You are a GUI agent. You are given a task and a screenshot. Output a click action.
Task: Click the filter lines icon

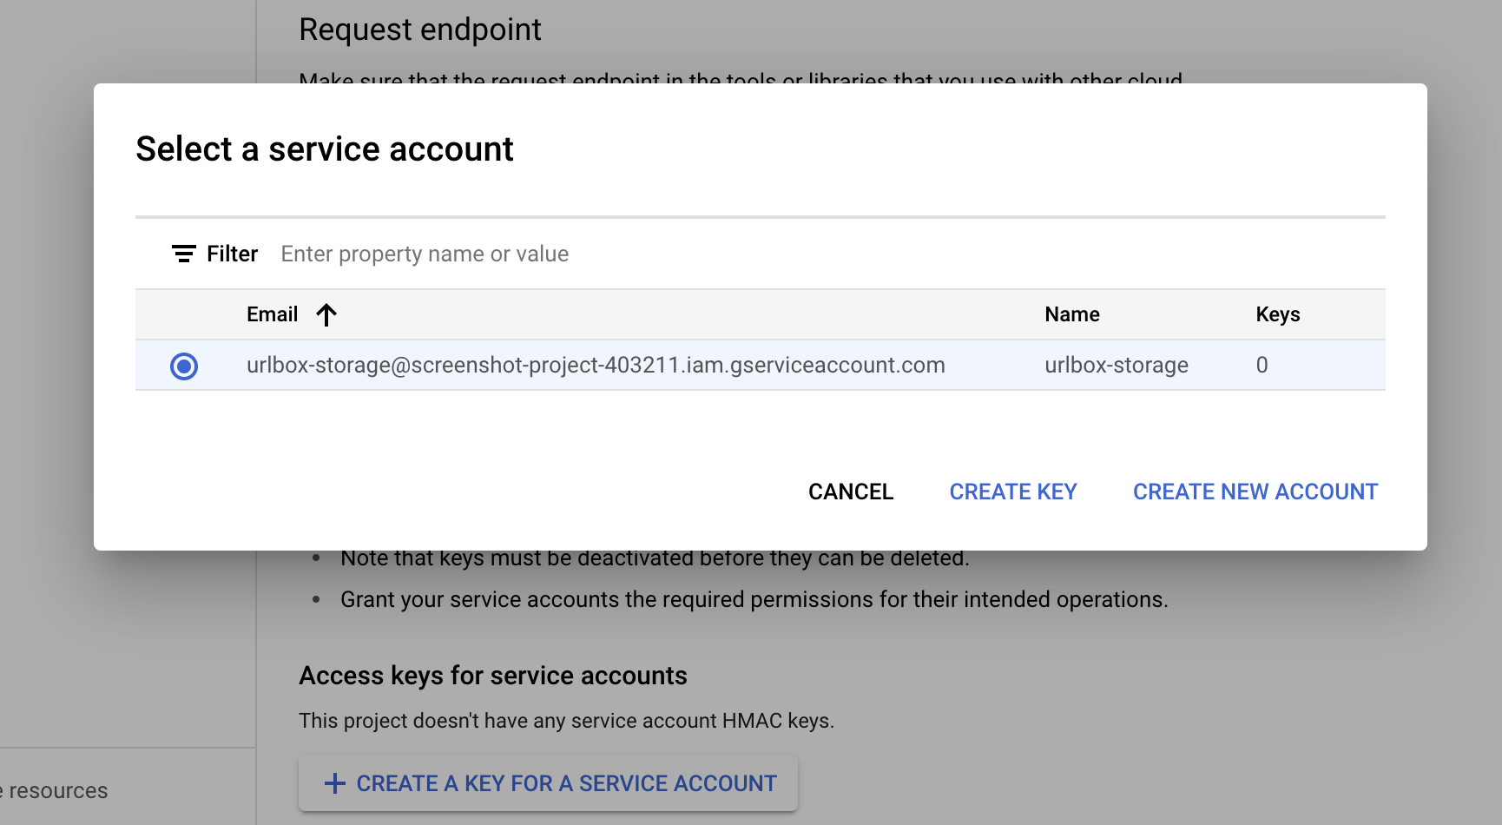pyautogui.click(x=183, y=254)
